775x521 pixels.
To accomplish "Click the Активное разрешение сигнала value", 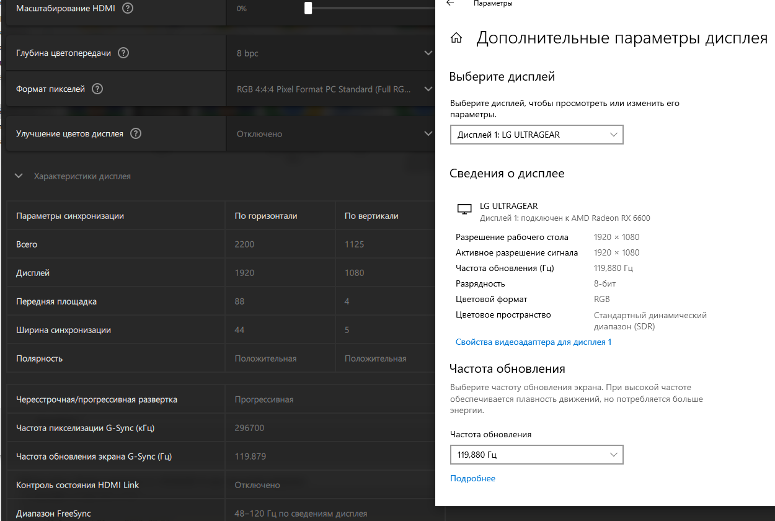I will (x=616, y=252).
